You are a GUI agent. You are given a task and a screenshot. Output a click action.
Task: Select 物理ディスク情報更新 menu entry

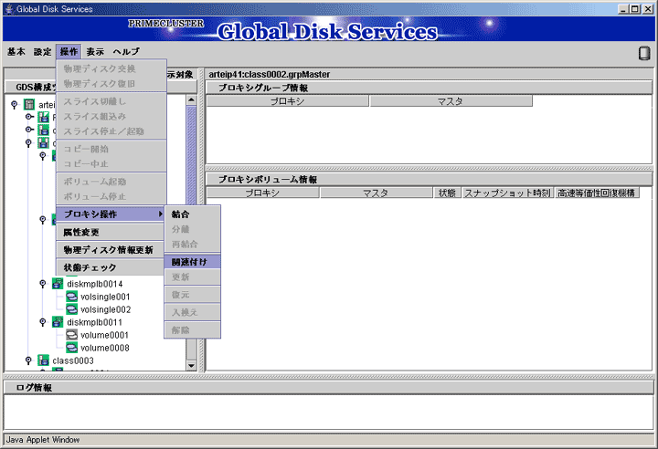click(x=111, y=250)
